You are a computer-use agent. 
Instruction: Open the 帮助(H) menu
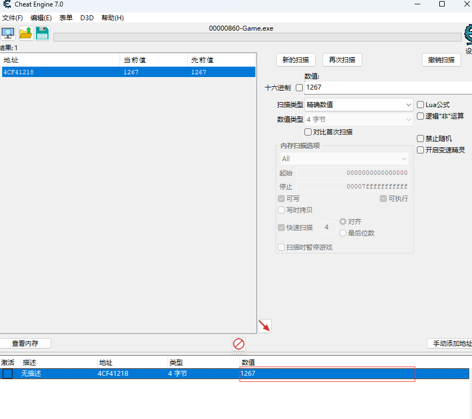point(112,18)
